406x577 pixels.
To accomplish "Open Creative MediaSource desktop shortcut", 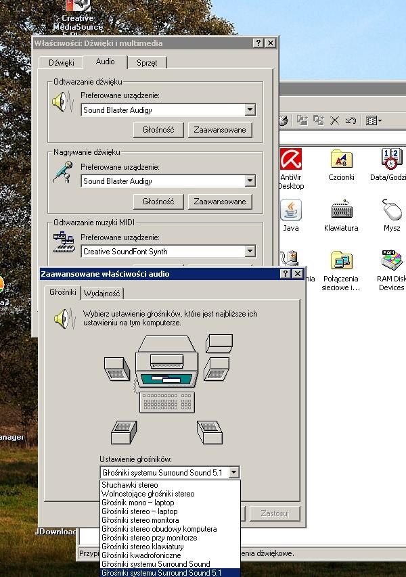I will pos(78,18).
